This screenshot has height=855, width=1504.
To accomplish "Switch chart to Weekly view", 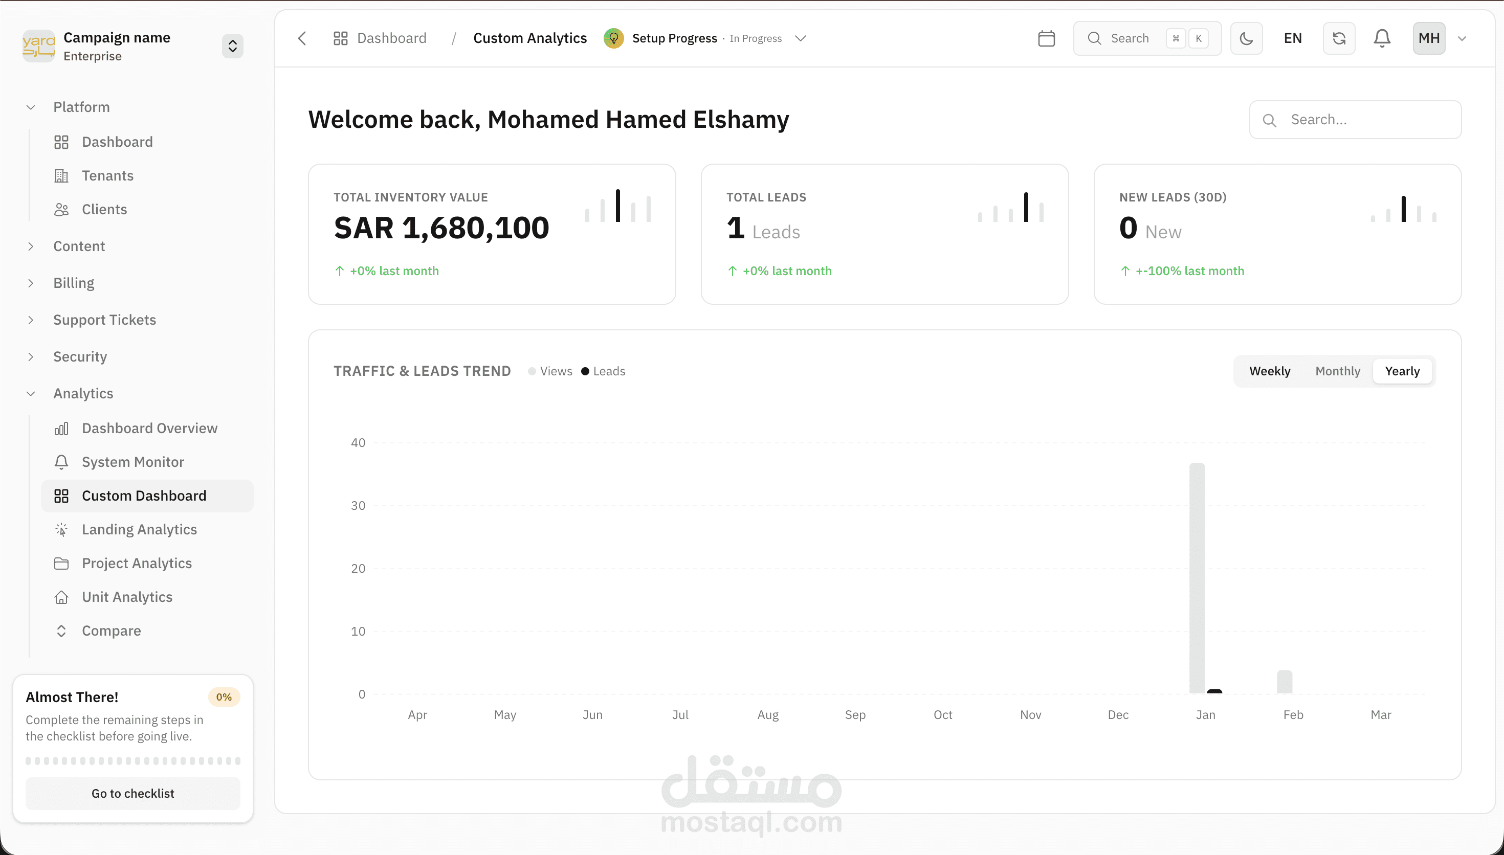I will tap(1269, 371).
